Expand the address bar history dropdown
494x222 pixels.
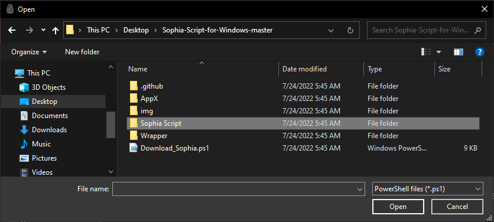(x=331, y=31)
